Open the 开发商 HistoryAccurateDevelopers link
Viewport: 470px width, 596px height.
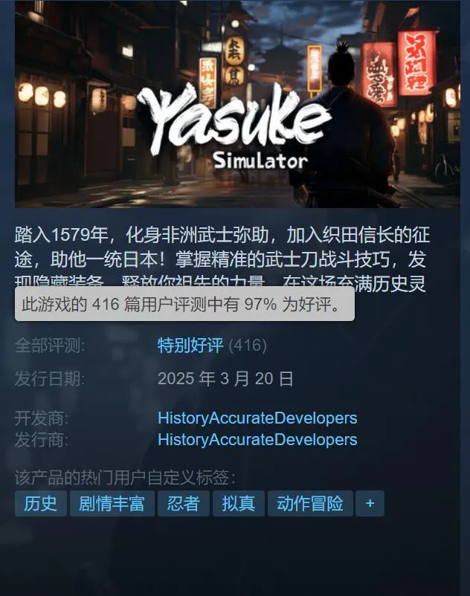(257, 418)
